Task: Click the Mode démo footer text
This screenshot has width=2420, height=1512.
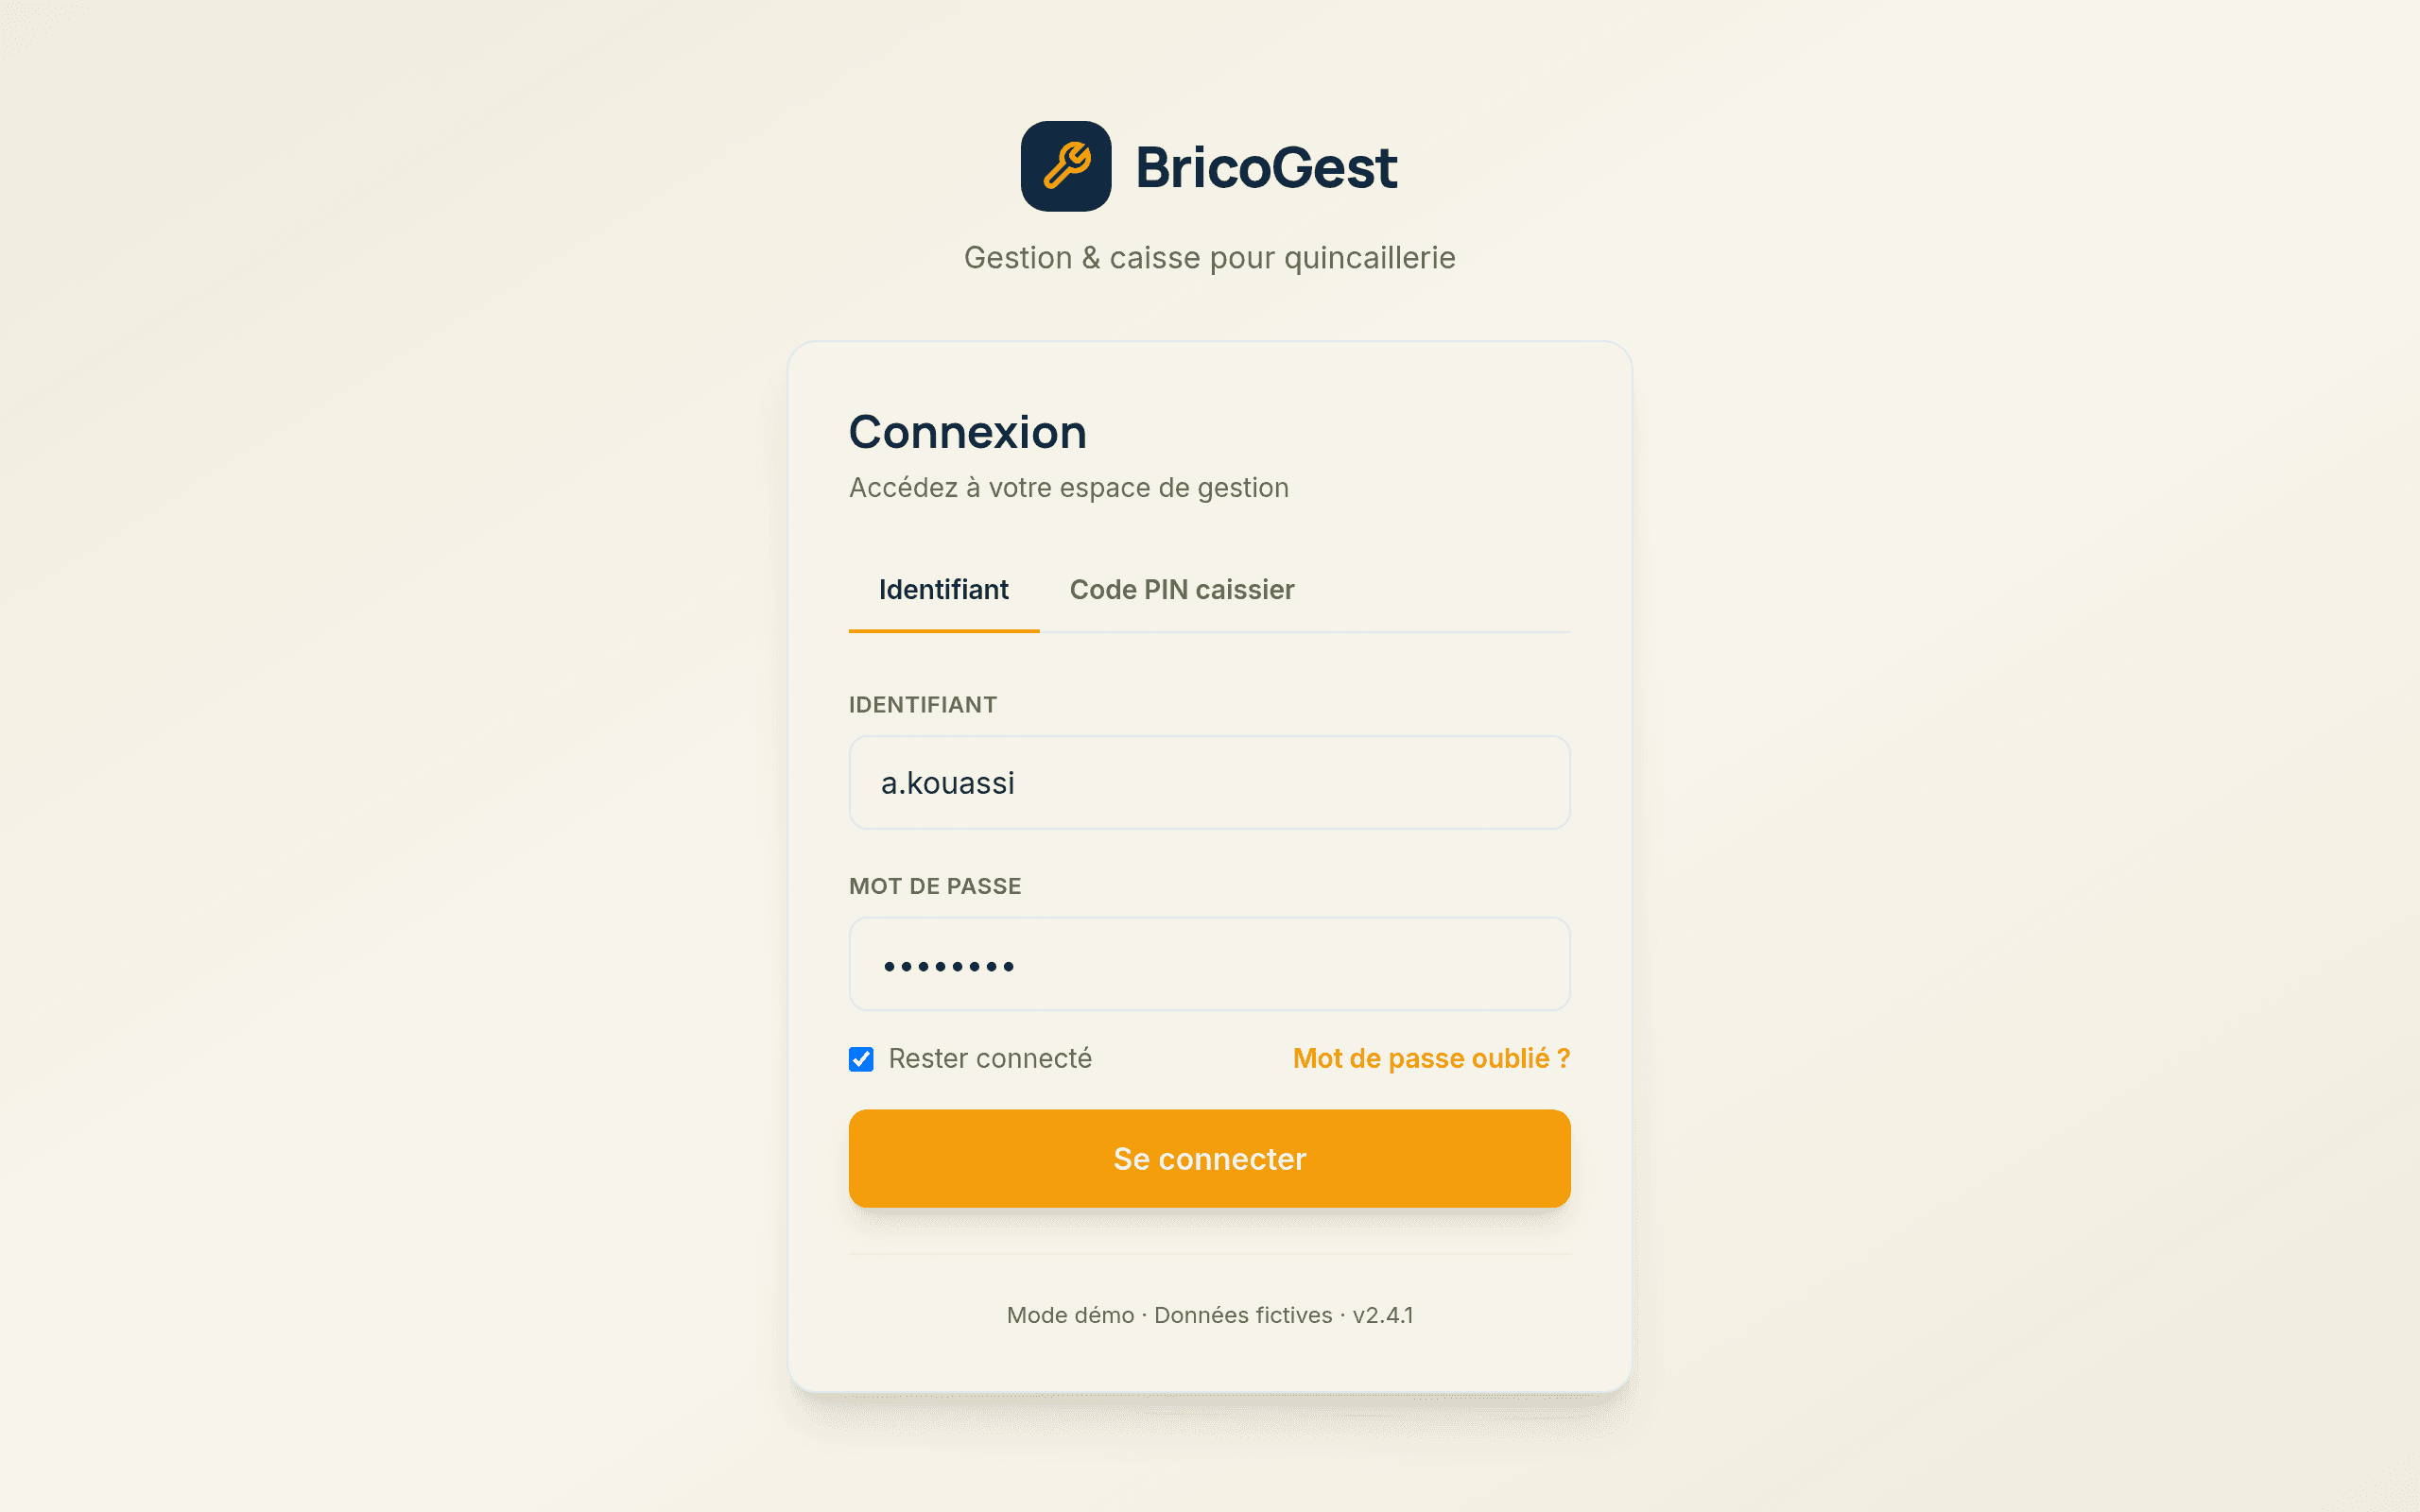Action: [1070, 1316]
